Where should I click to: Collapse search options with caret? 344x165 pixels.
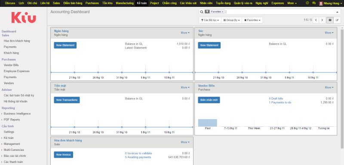point(337,12)
